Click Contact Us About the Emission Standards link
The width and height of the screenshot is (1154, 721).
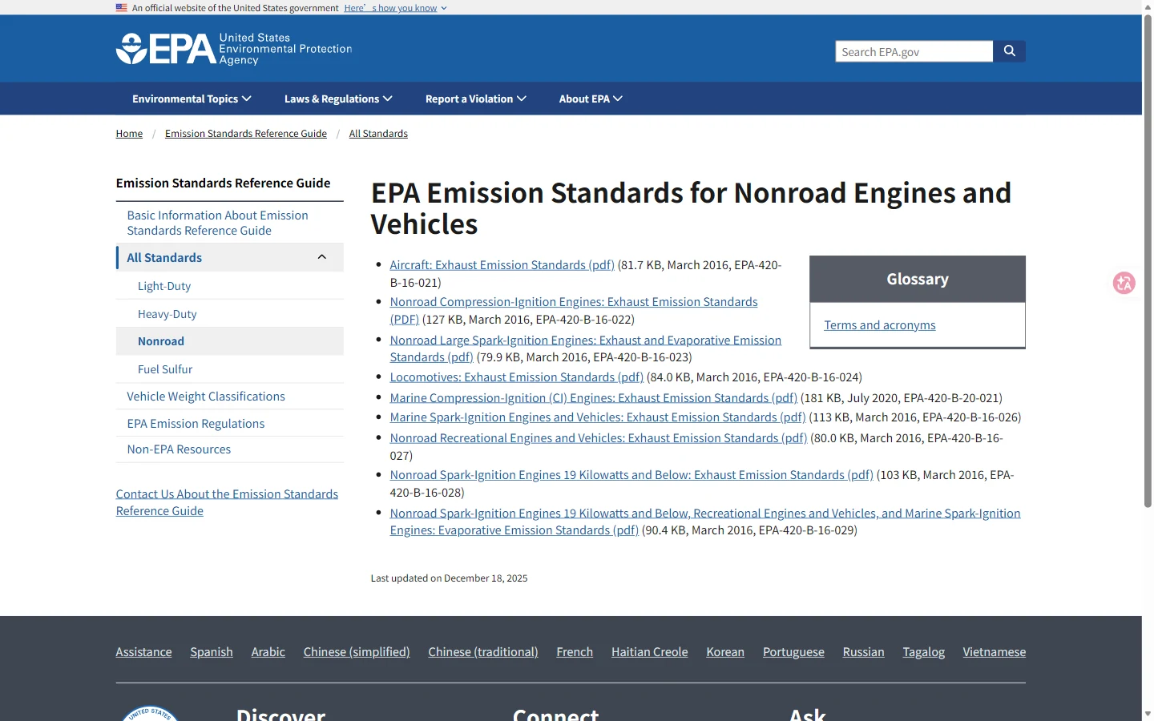[x=227, y=502]
